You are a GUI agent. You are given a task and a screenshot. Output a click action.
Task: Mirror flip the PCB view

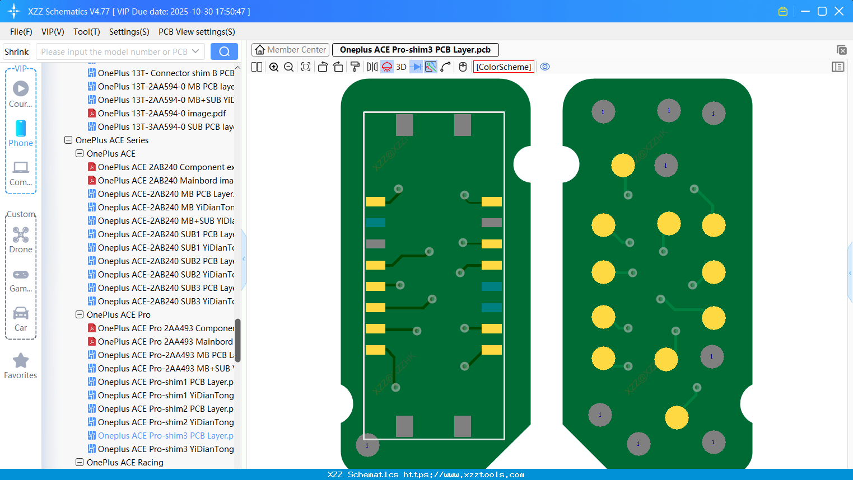pos(372,67)
